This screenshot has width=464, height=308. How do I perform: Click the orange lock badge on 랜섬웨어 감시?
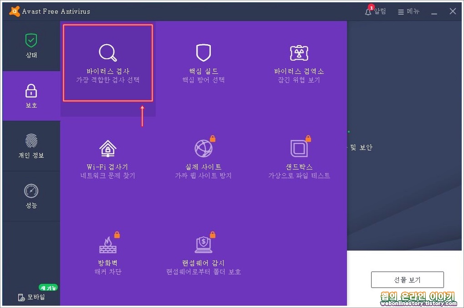pos(213,235)
